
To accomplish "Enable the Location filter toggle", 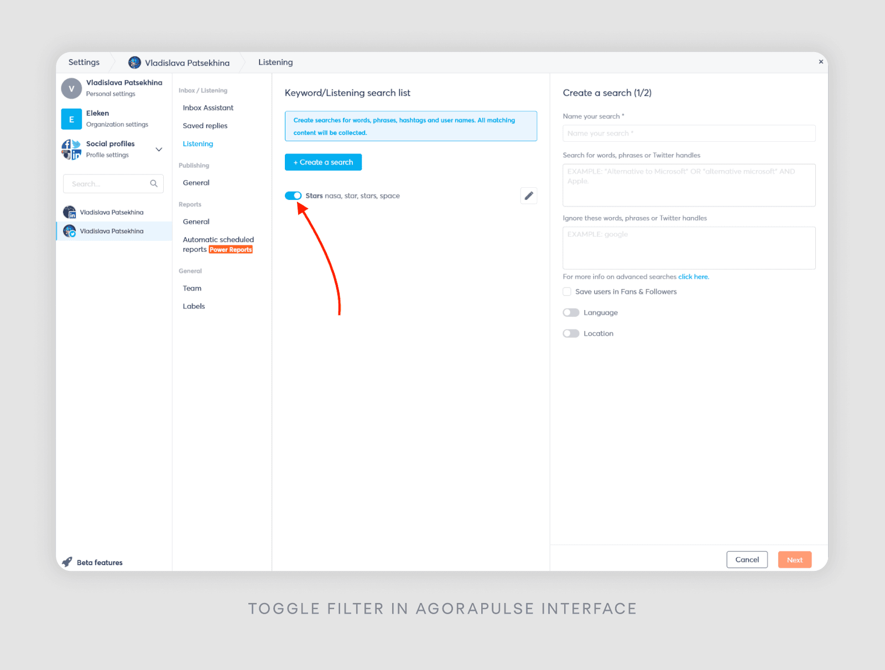I will pyautogui.click(x=571, y=333).
